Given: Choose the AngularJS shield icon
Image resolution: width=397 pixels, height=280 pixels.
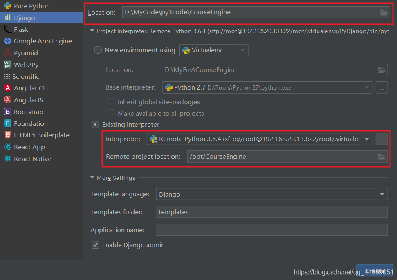Looking at the screenshot, I should [x=8, y=100].
